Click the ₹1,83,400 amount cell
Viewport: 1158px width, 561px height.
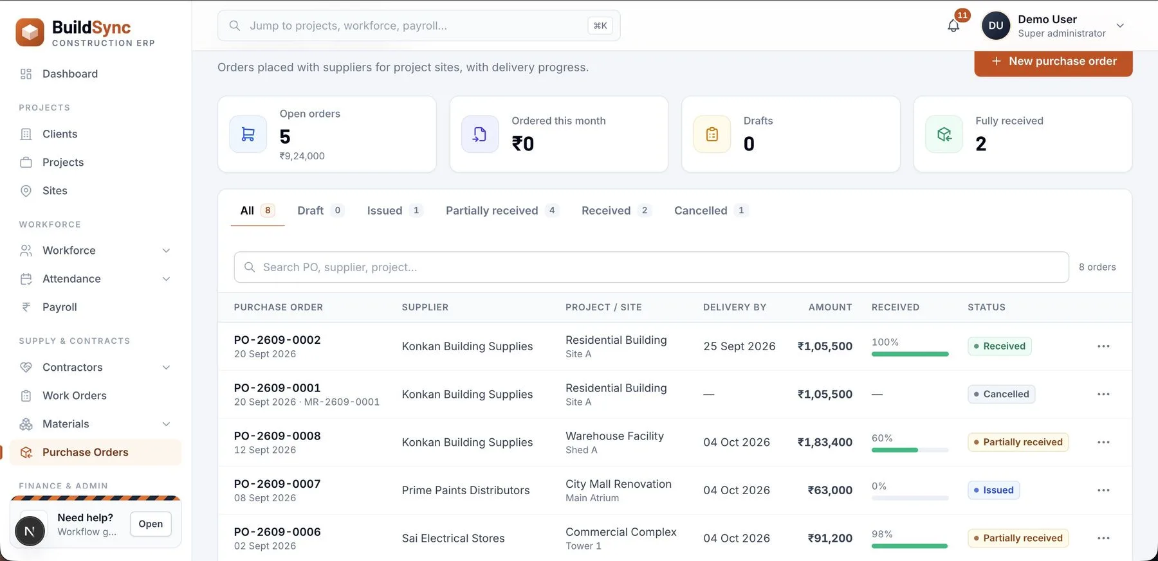[x=825, y=442]
